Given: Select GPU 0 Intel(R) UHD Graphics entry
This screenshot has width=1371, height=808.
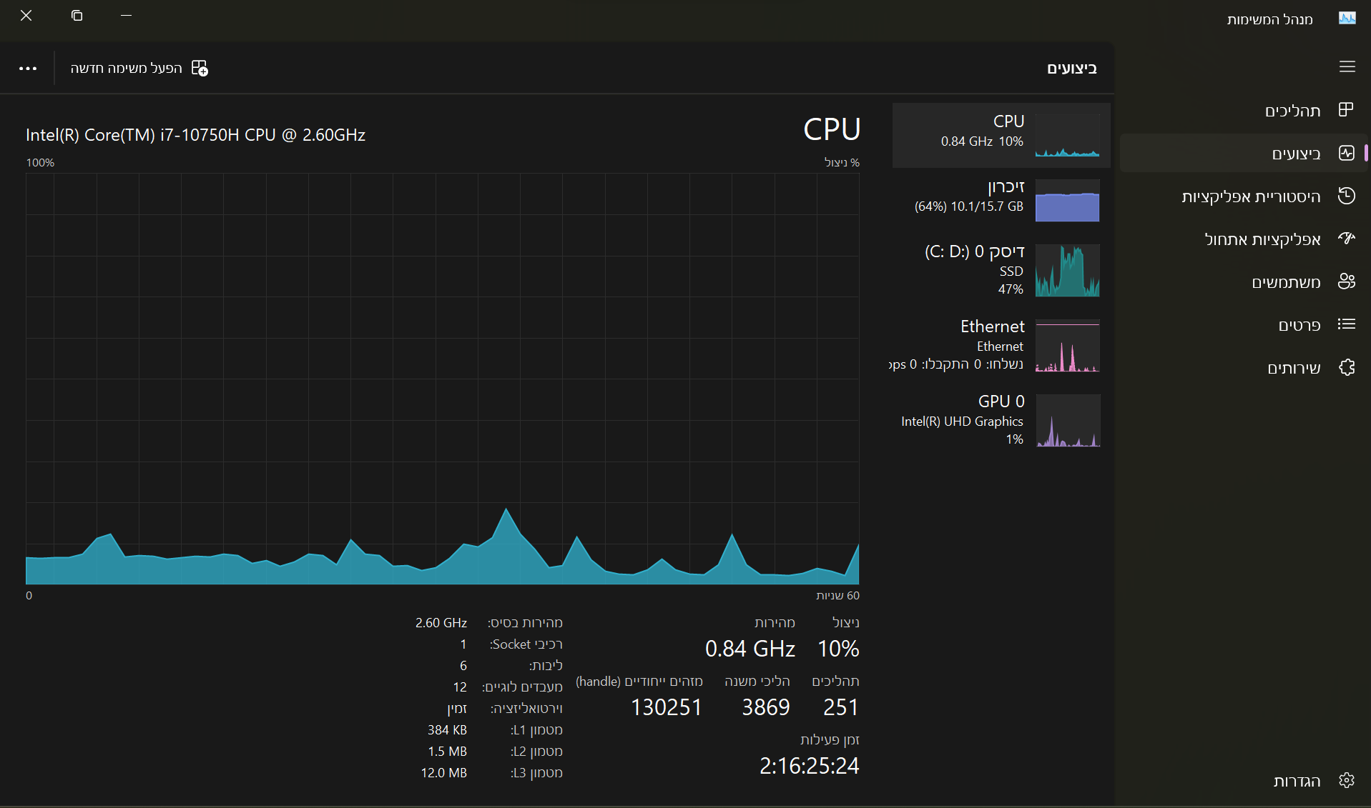Looking at the screenshot, I should coord(1001,421).
